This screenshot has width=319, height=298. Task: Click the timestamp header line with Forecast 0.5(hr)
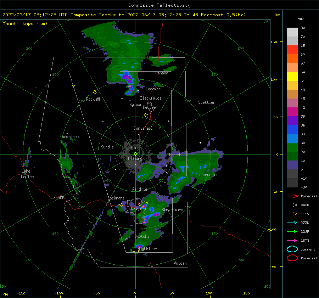click(x=124, y=15)
